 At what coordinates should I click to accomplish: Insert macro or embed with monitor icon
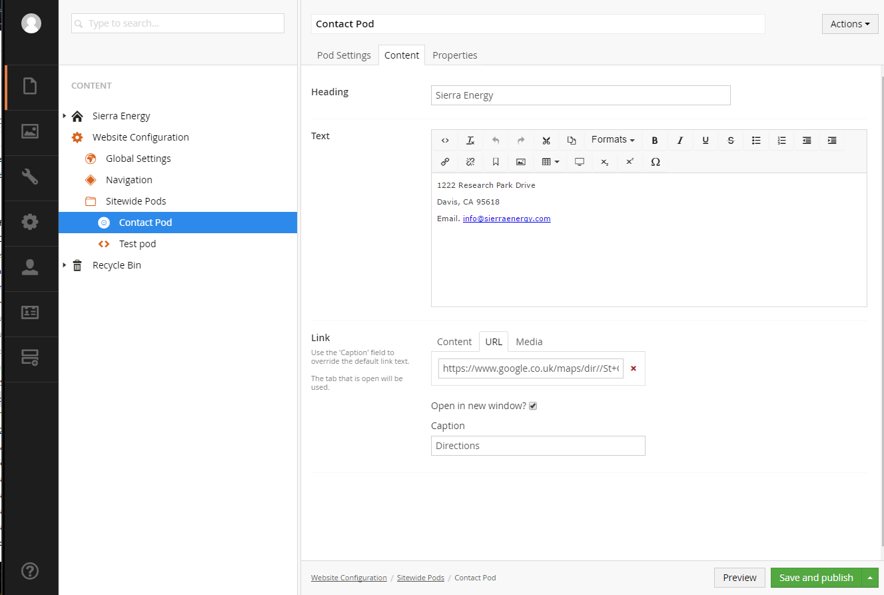click(x=580, y=162)
